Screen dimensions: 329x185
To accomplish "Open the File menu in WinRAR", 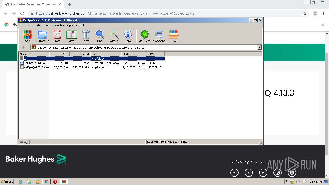I will pyautogui.click(x=21, y=25).
